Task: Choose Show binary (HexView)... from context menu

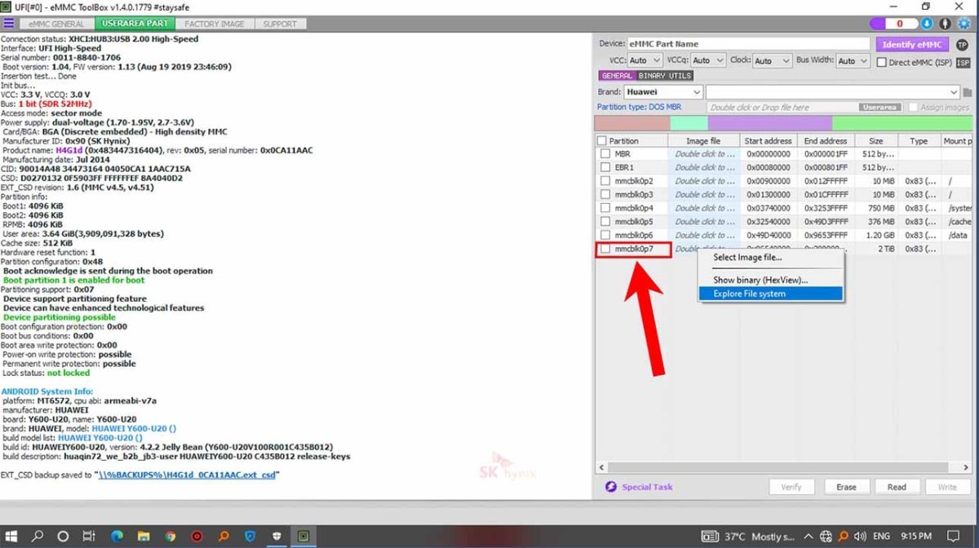Action: (771, 280)
